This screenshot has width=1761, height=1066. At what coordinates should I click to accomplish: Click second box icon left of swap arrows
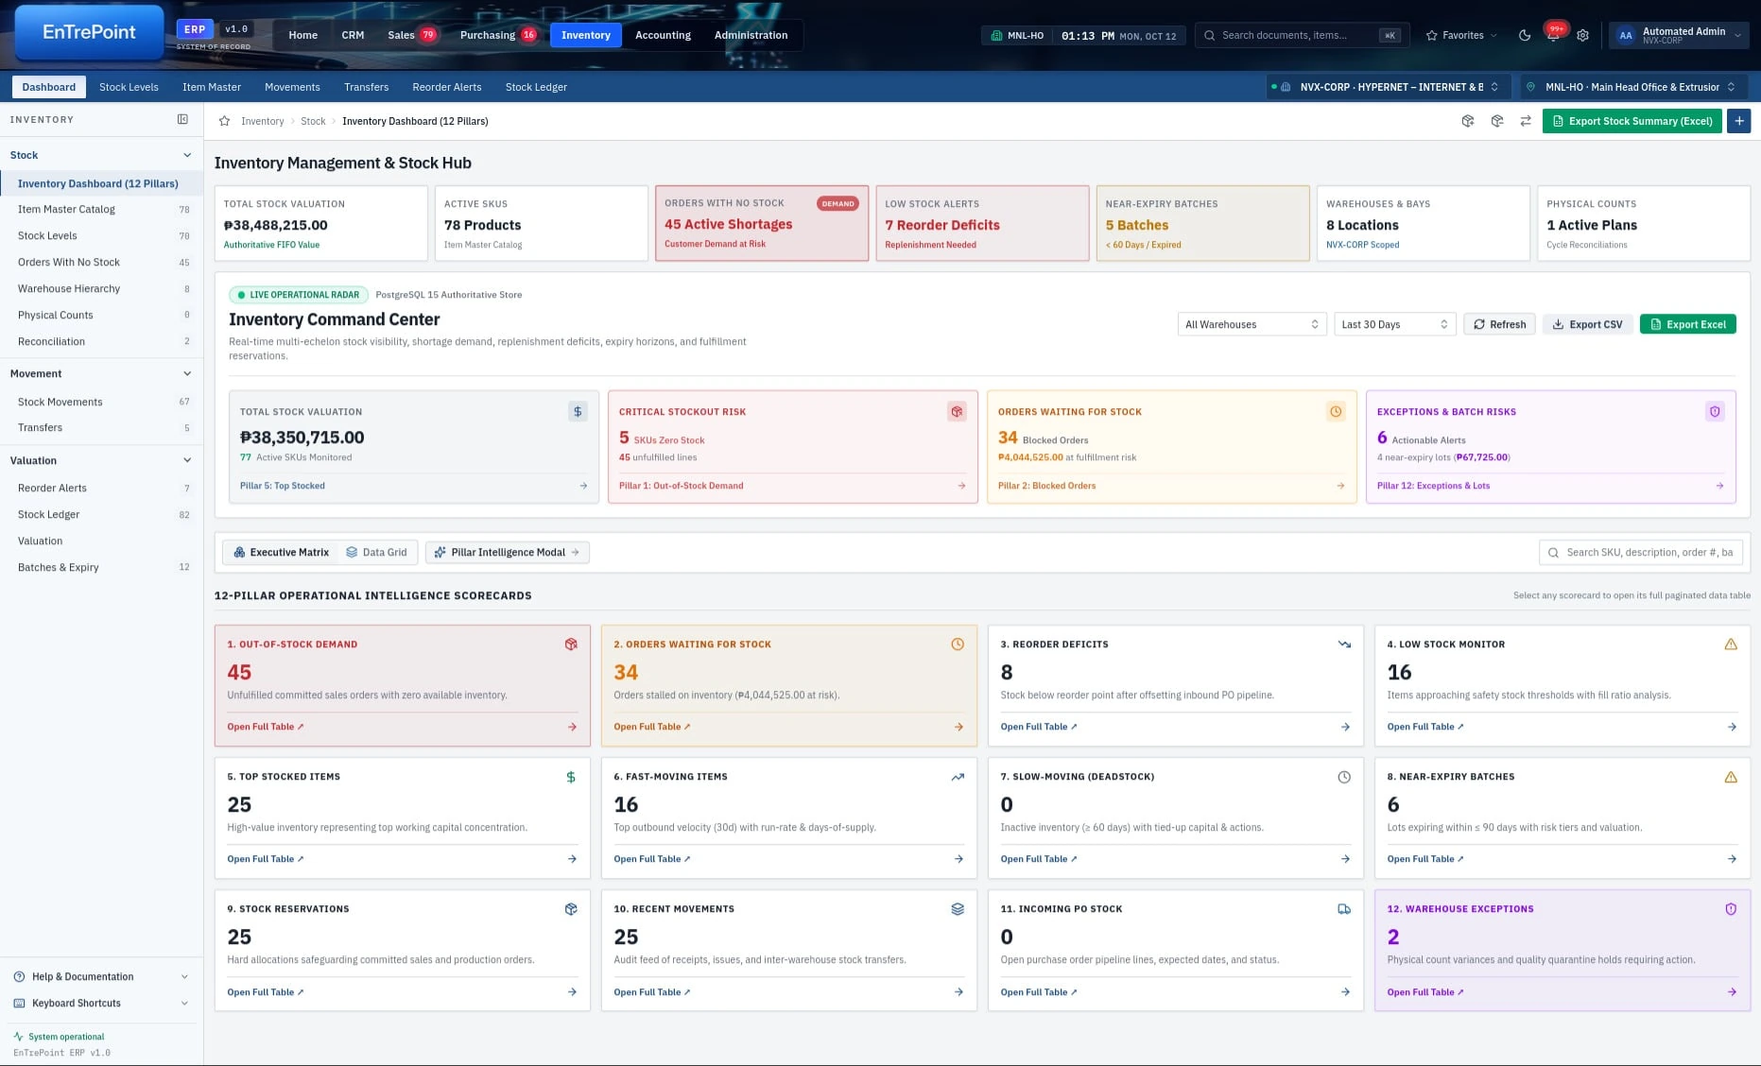pos(1497,121)
